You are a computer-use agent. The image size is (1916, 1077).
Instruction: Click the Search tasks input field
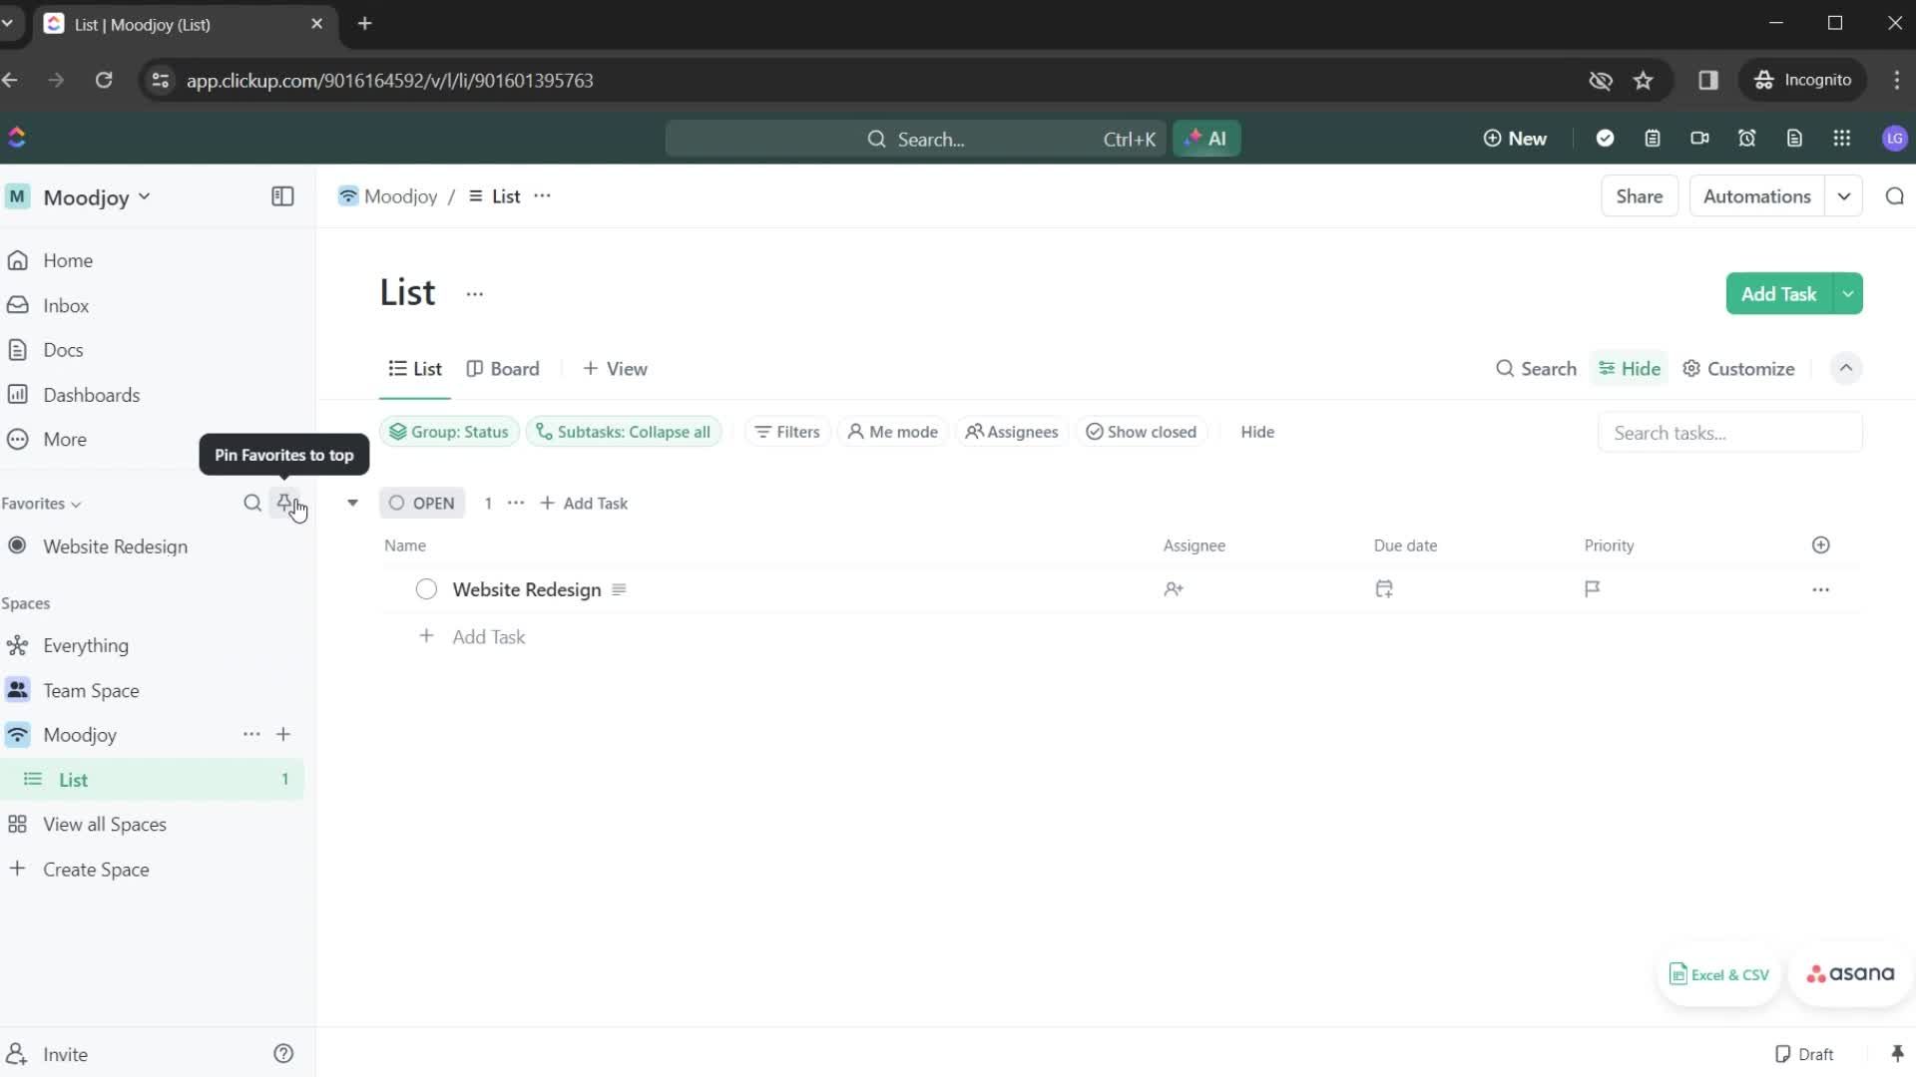(1731, 433)
